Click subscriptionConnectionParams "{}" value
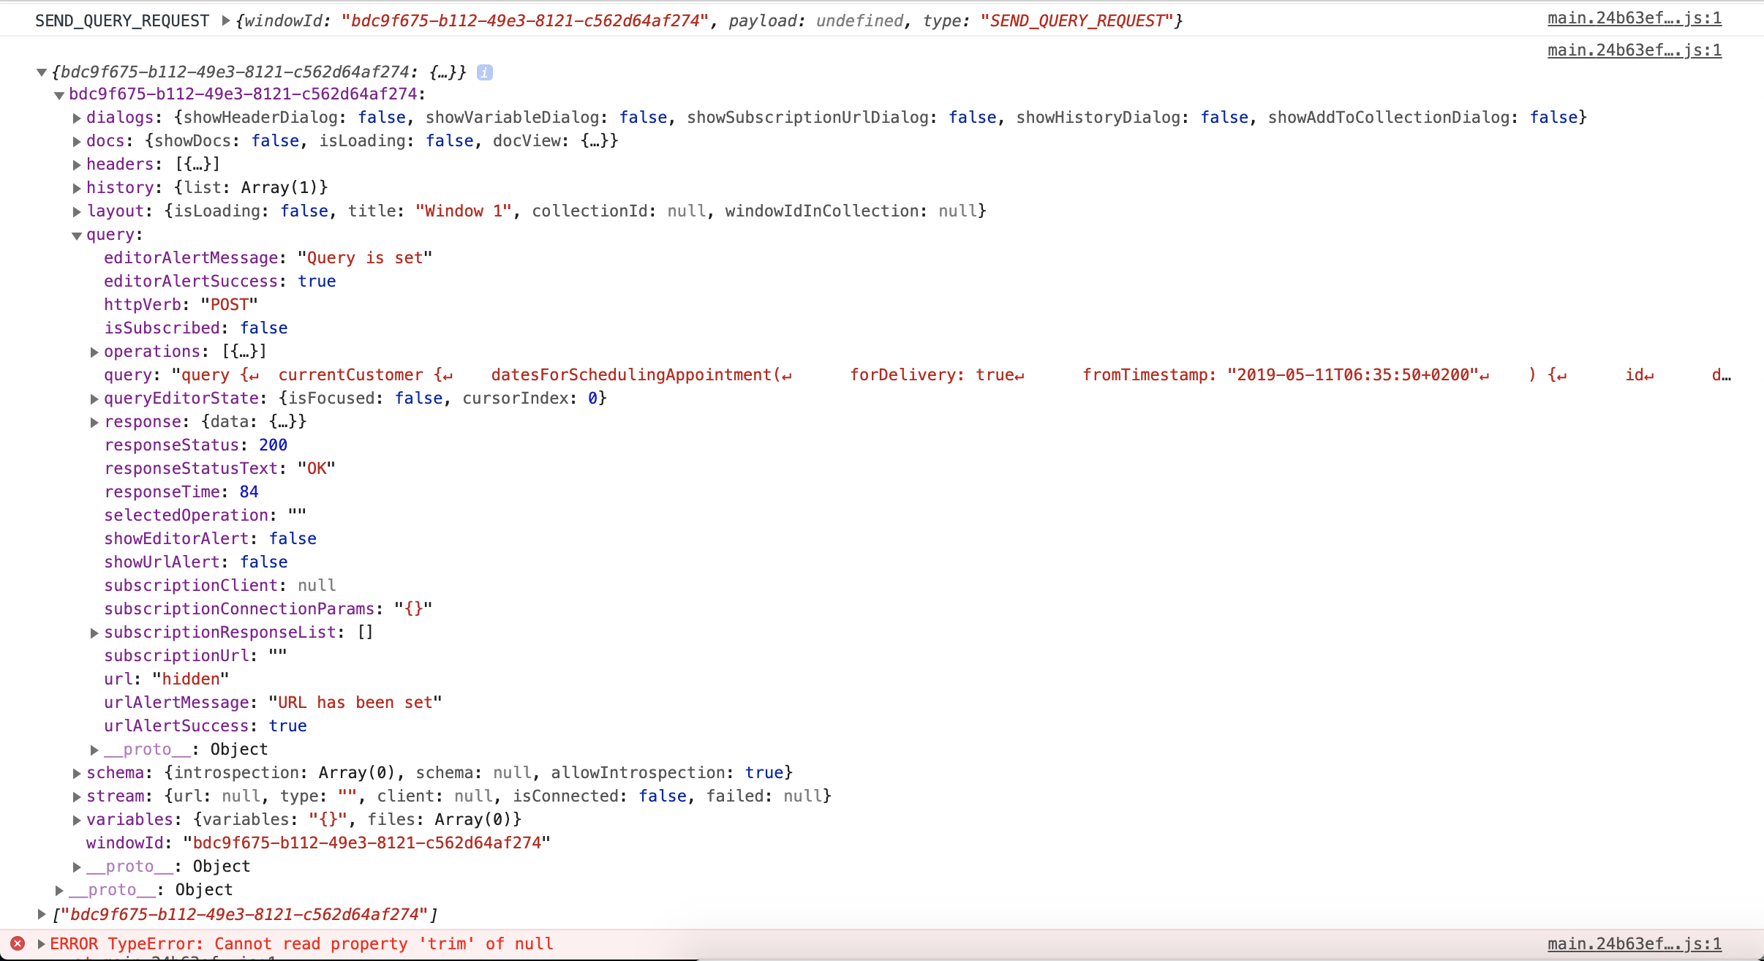Screen dimensions: 1764x961 413,608
